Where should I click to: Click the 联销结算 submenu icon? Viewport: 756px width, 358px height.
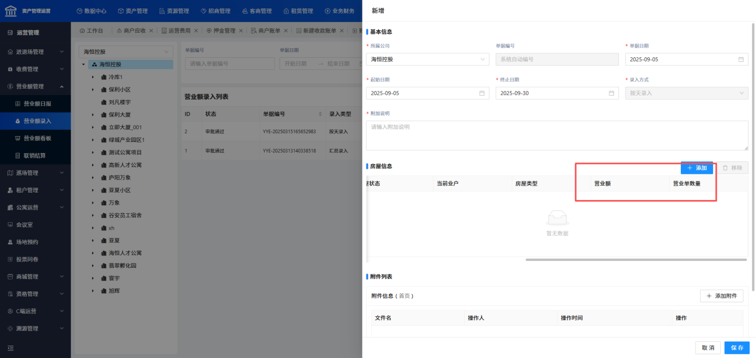(18, 155)
